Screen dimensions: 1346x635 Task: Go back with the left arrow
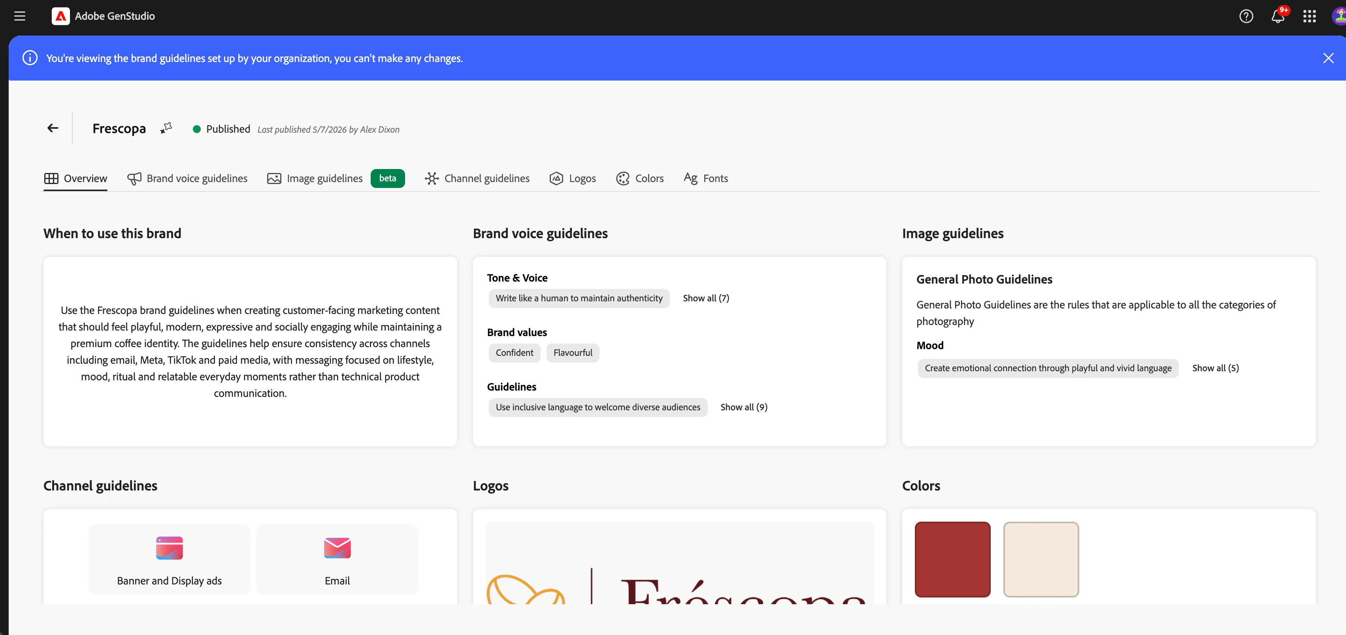53,128
